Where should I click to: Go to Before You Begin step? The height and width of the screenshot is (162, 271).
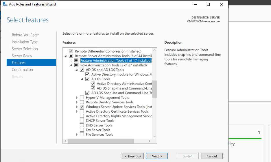25,35
